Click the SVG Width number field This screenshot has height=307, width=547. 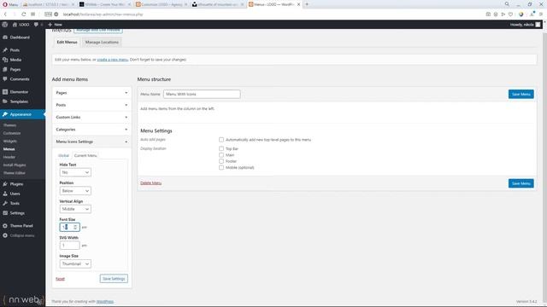pos(69,246)
